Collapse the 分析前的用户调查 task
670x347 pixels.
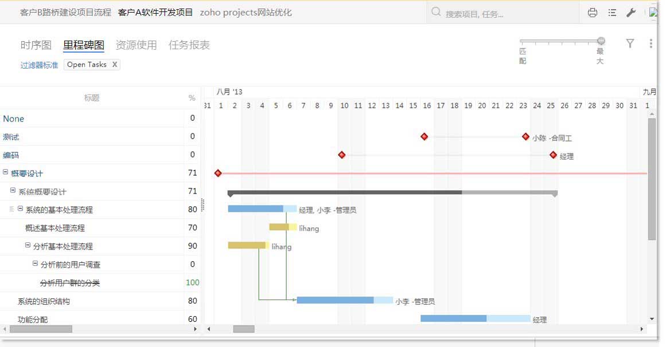tap(35, 264)
